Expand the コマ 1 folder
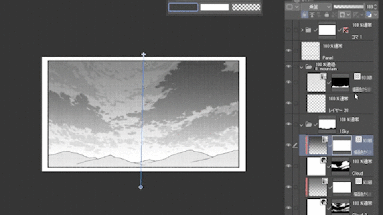The height and width of the screenshot is (215, 383). point(302,30)
